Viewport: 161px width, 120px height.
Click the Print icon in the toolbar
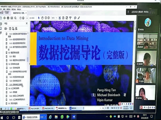pos(8,18)
